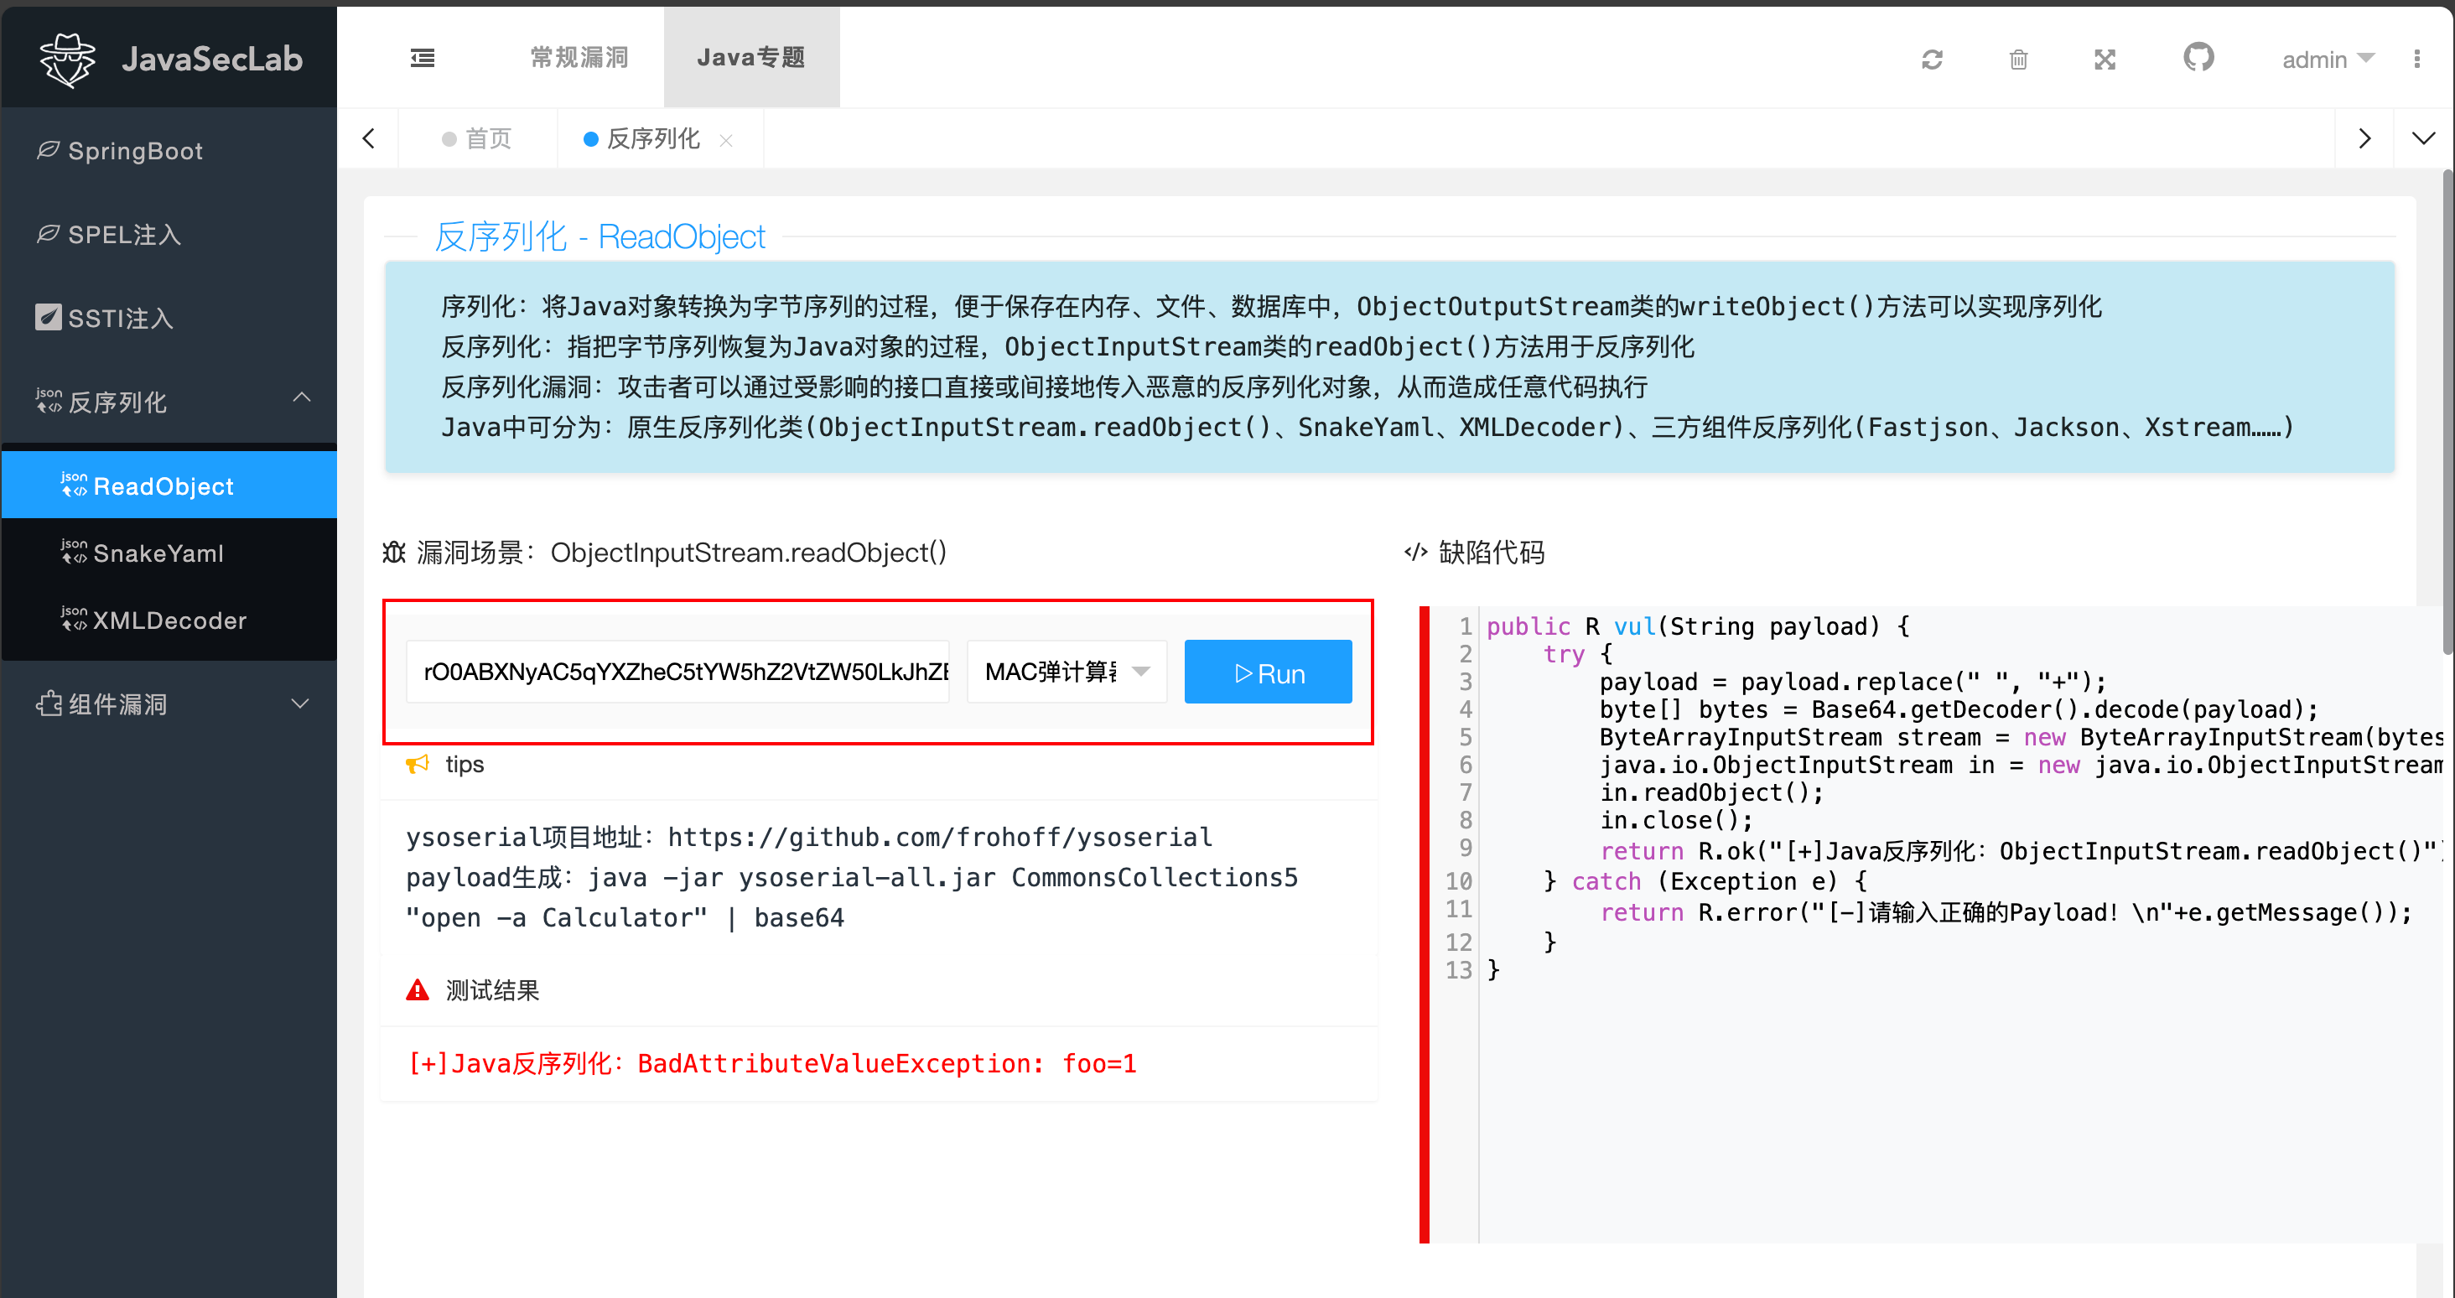Expand the 组件漏洞 sidebar section
The image size is (2455, 1298).
pyautogui.click(x=169, y=704)
